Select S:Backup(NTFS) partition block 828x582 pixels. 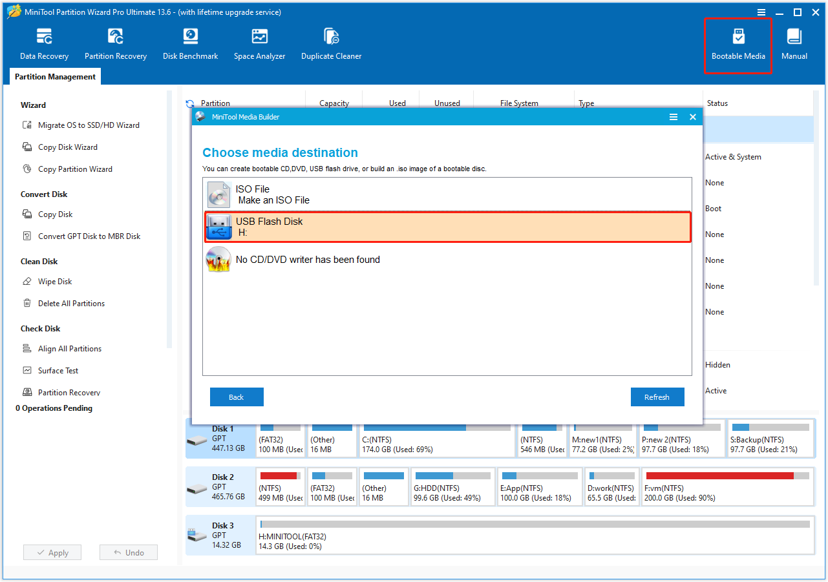tap(770, 439)
